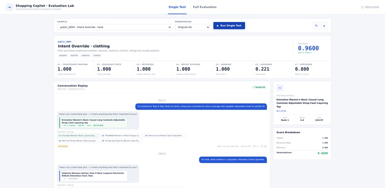Click the 09/01/2026 date text
This screenshot has height=188, width=385.
(372, 7)
